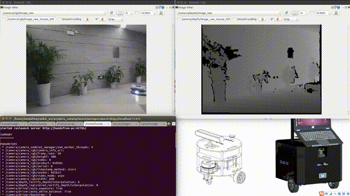
Task: Enable Smooth scaling in RGB image view
Action: click(59, 20)
